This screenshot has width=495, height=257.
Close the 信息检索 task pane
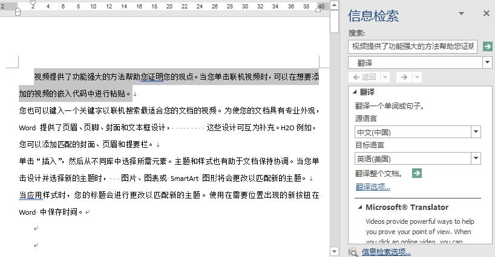[487, 13]
